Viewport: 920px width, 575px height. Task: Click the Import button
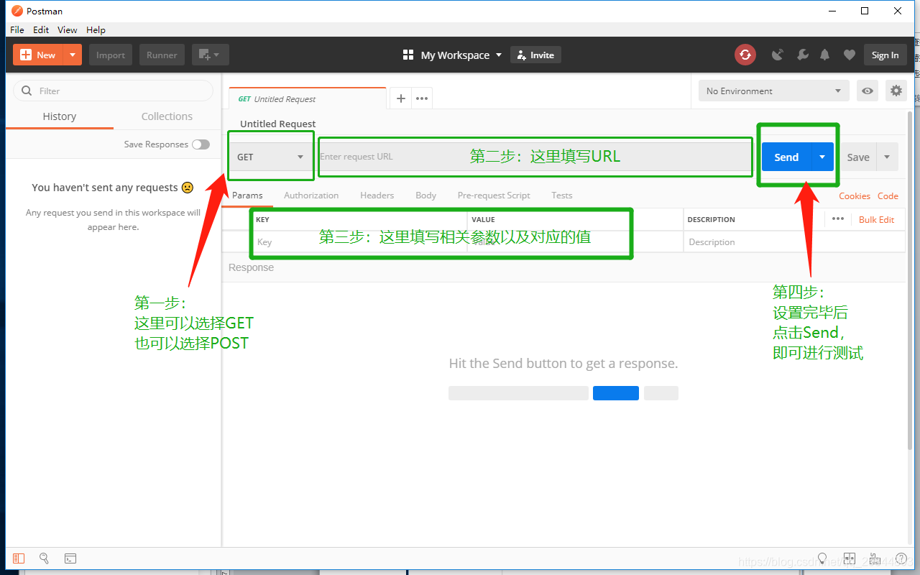(x=111, y=55)
